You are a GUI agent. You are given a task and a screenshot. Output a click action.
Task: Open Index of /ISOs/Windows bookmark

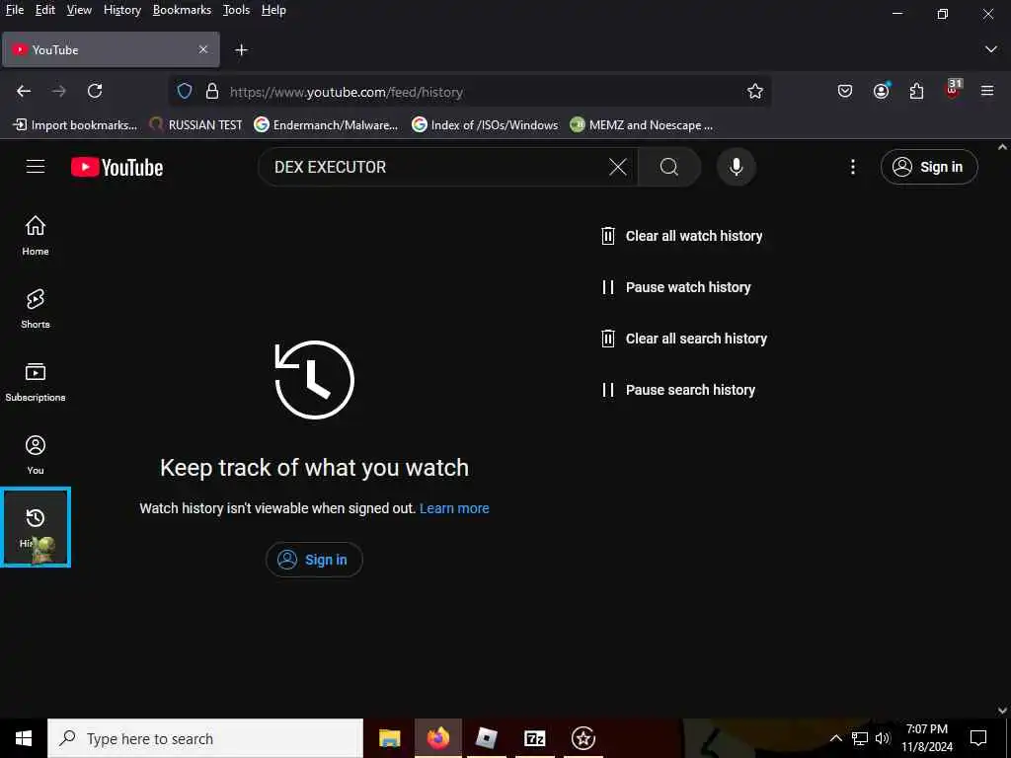tap(485, 125)
